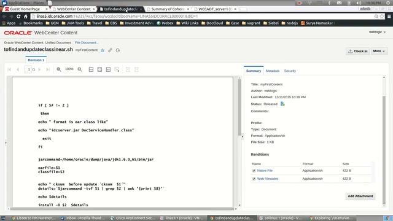Screen dimensions: 393x221
Task: Expand the collapsed left edge panel arrow
Action: pyautogui.click(x=6, y=143)
